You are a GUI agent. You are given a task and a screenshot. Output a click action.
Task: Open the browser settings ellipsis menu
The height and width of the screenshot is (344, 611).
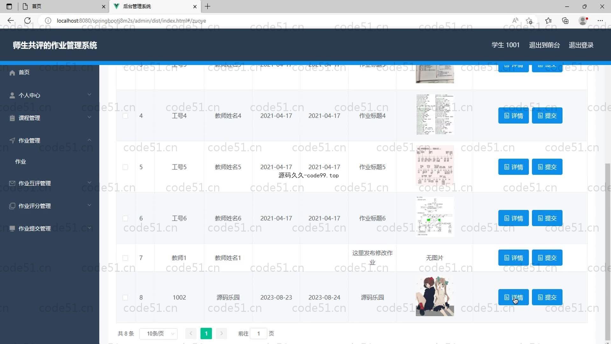click(600, 21)
